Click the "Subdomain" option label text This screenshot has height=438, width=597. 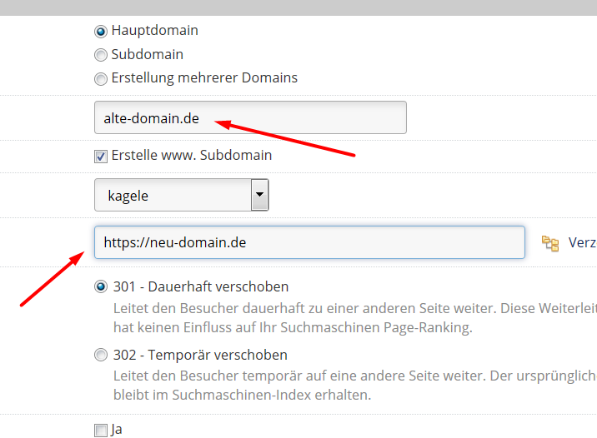point(147,55)
